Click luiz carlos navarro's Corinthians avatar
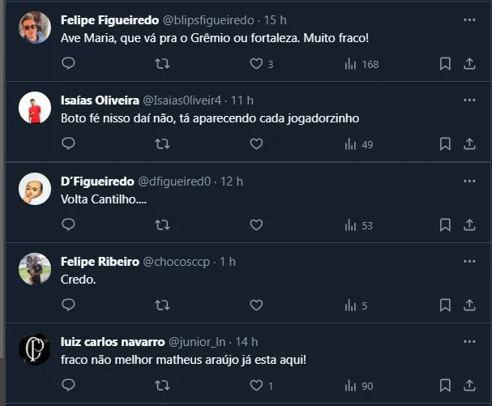Screen dimensions: 492x406 click(35, 351)
